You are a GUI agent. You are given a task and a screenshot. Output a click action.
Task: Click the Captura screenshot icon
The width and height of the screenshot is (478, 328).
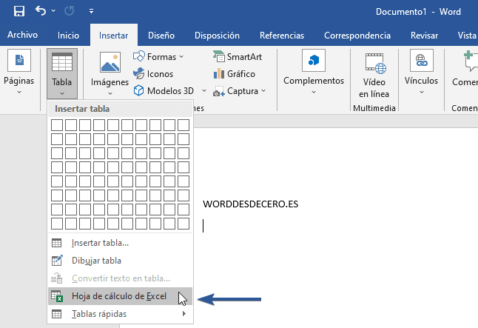(x=218, y=91)
